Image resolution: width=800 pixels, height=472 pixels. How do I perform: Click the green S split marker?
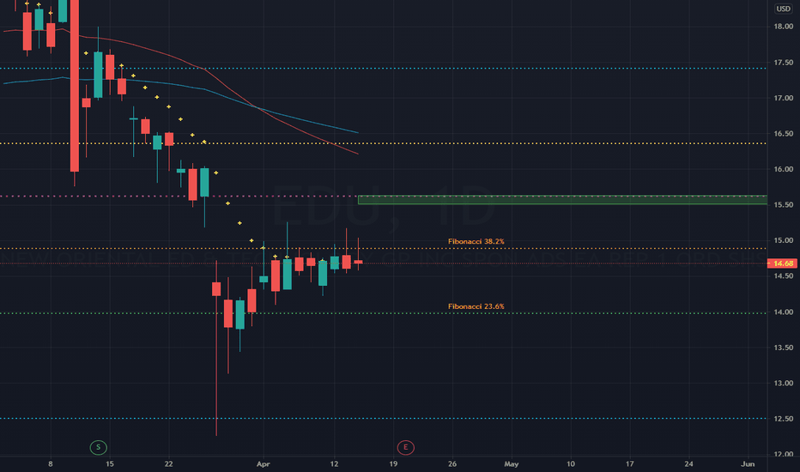tap(99, 447)
